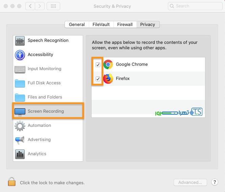Image resolution: width=225 pixels, height=192 pixels.
Task: Uncheck the Google Chrome checkbox
Action: (98, 65)
